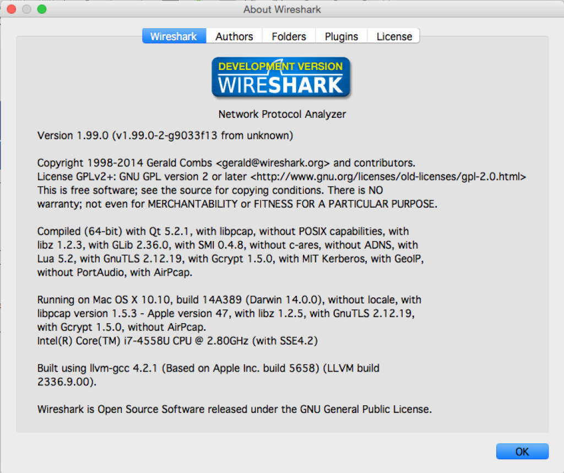The width and height of the screenshot is (564, 473).
Task: Click 'libz 1.2.3, with GLib 2.36.0' line
Action: [227, 245]
